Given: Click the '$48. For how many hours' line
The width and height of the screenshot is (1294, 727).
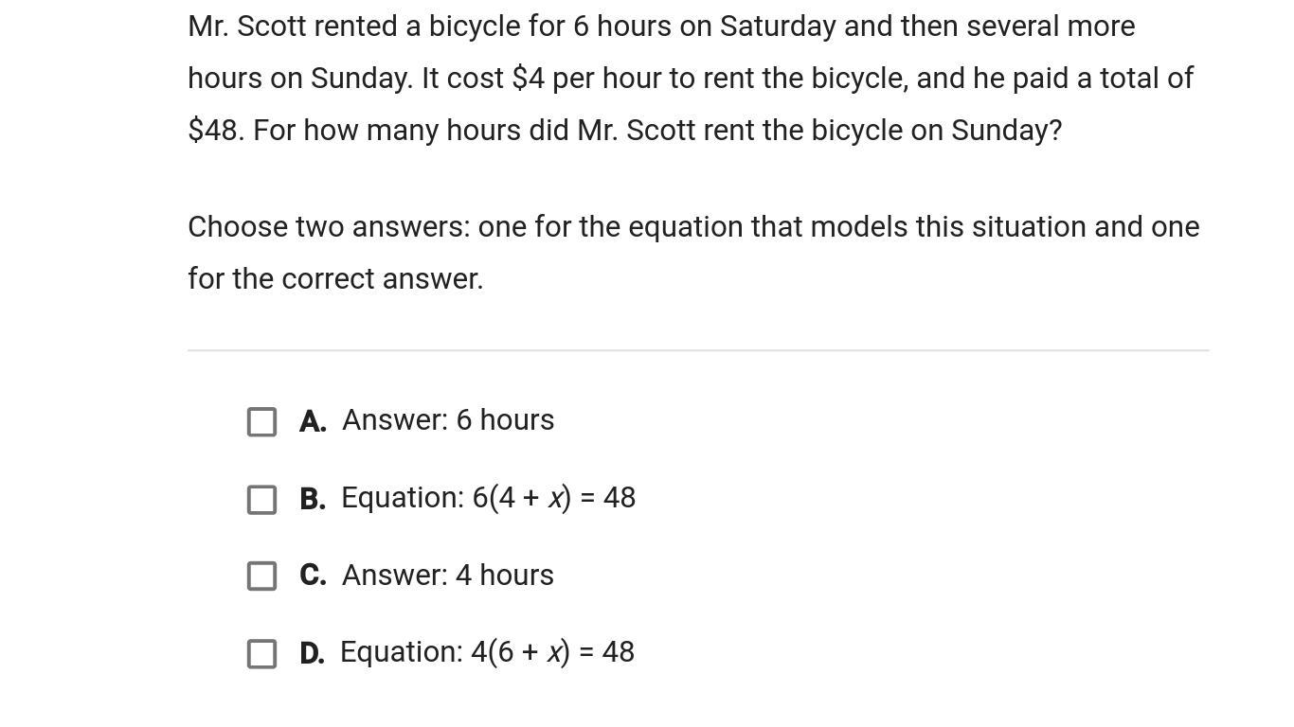Looking at the screenshot, I should pyautogui.click(x=625, y=130).
